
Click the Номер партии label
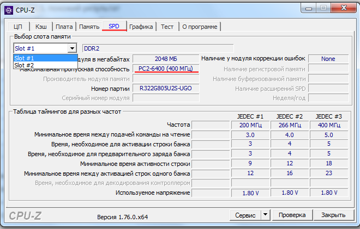(110, 89)
